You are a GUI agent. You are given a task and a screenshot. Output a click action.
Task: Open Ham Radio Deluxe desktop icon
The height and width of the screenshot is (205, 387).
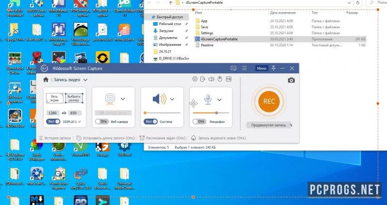pos(15,63)
